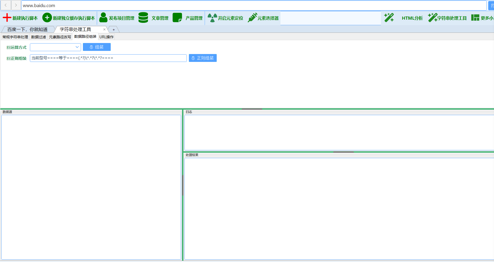
Task: Open the URL操作 tab
Action: point(107,37)
